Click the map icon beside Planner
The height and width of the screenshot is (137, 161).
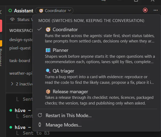coord(48,50)
